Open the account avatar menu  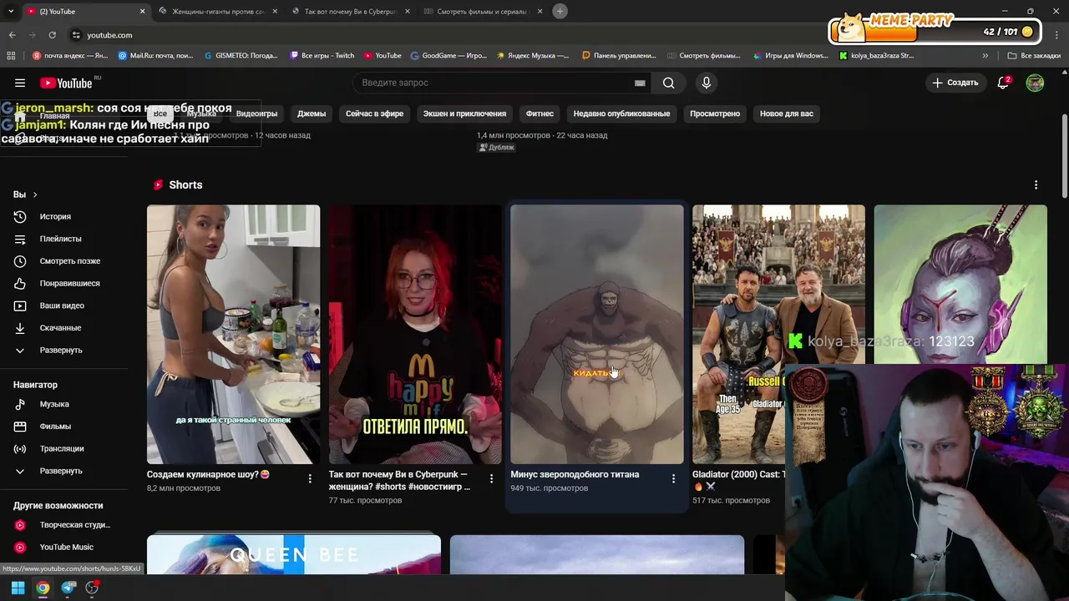[x=1035, y=83]
